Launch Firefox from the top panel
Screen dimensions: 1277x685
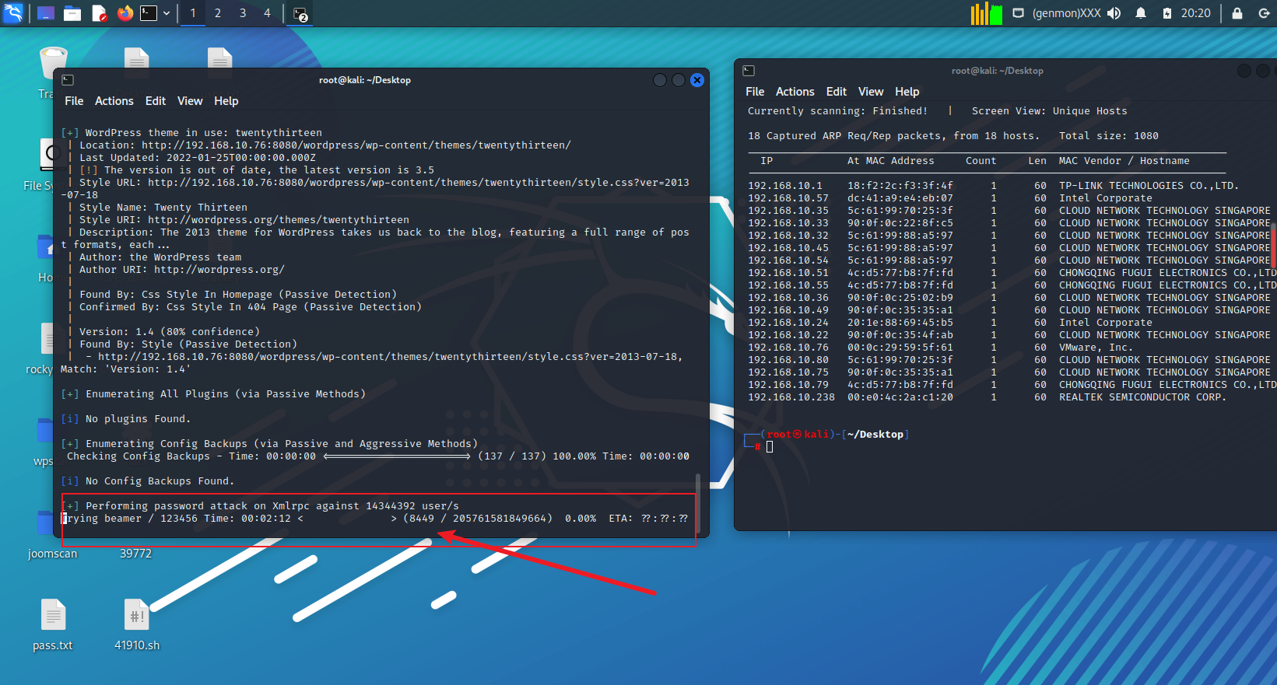click(125, 13)
